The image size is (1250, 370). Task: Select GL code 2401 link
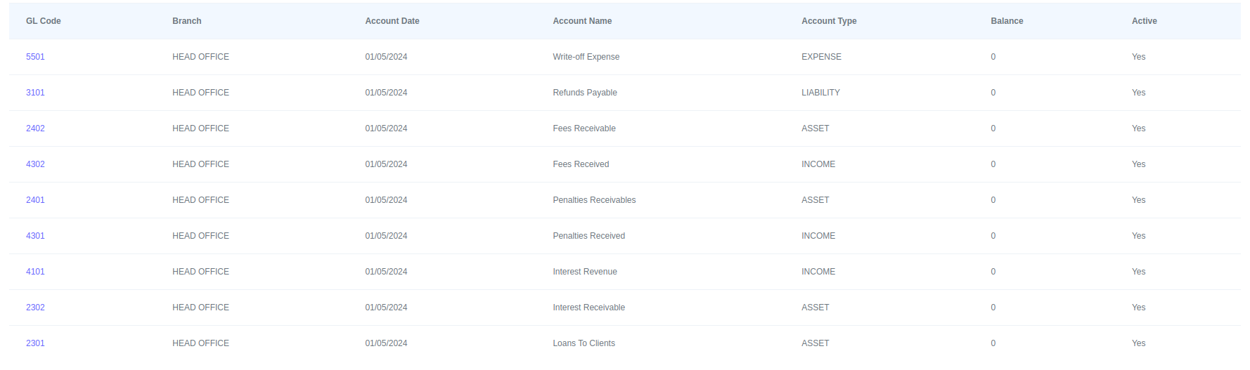(x=35, y=200)
